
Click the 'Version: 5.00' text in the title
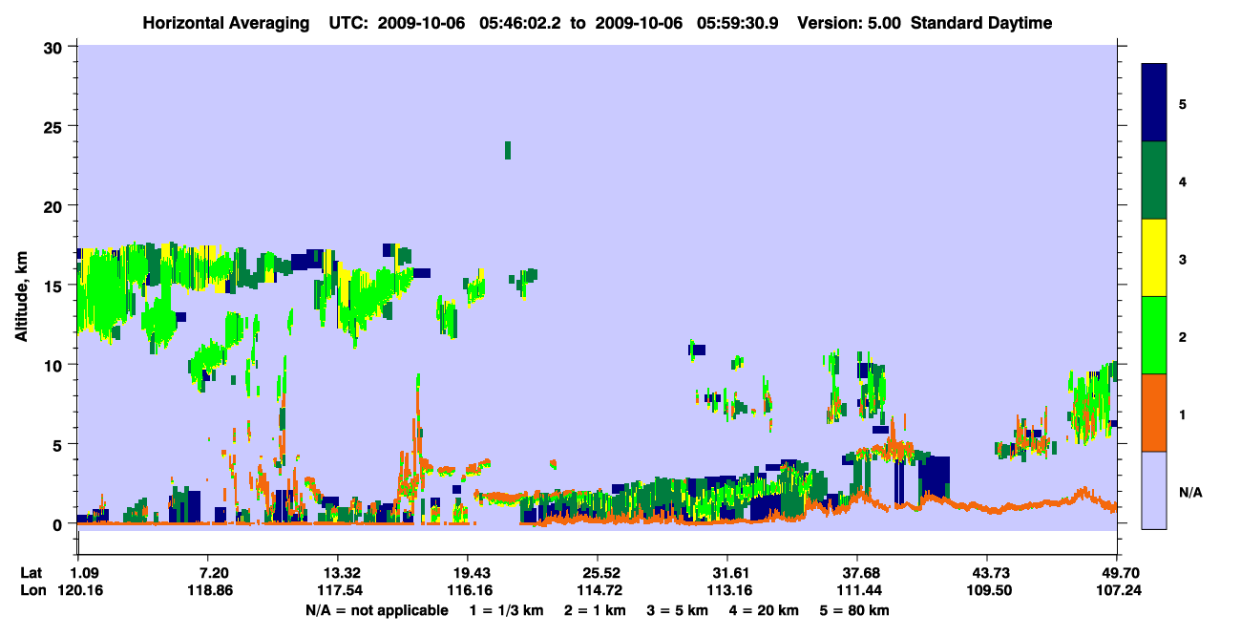(x=850, y=23)
